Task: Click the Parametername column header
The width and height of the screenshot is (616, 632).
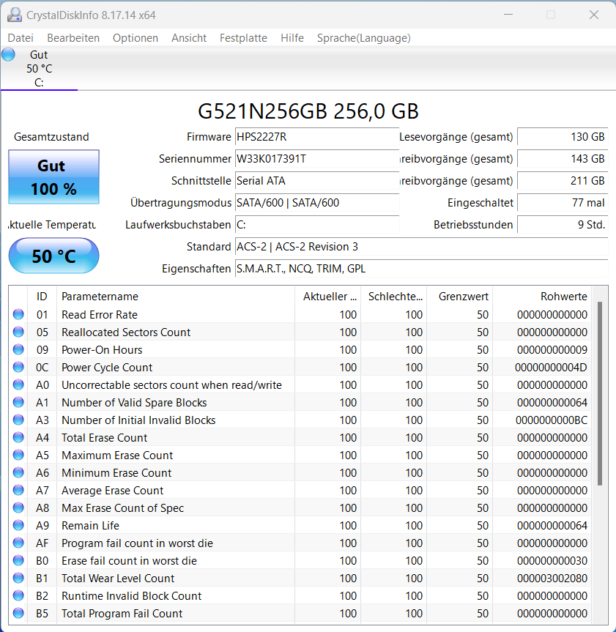Action: (100, 297)
